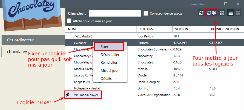244x110 pixels.
Task: Open Détails from the context menu
Action: pyautogui.click(x=110, y=79)
